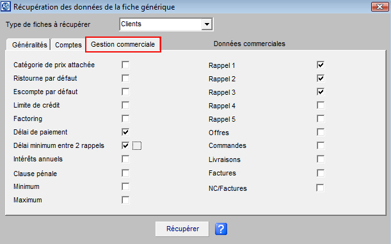Tick the Offres checkbox

tap(321, 132)
